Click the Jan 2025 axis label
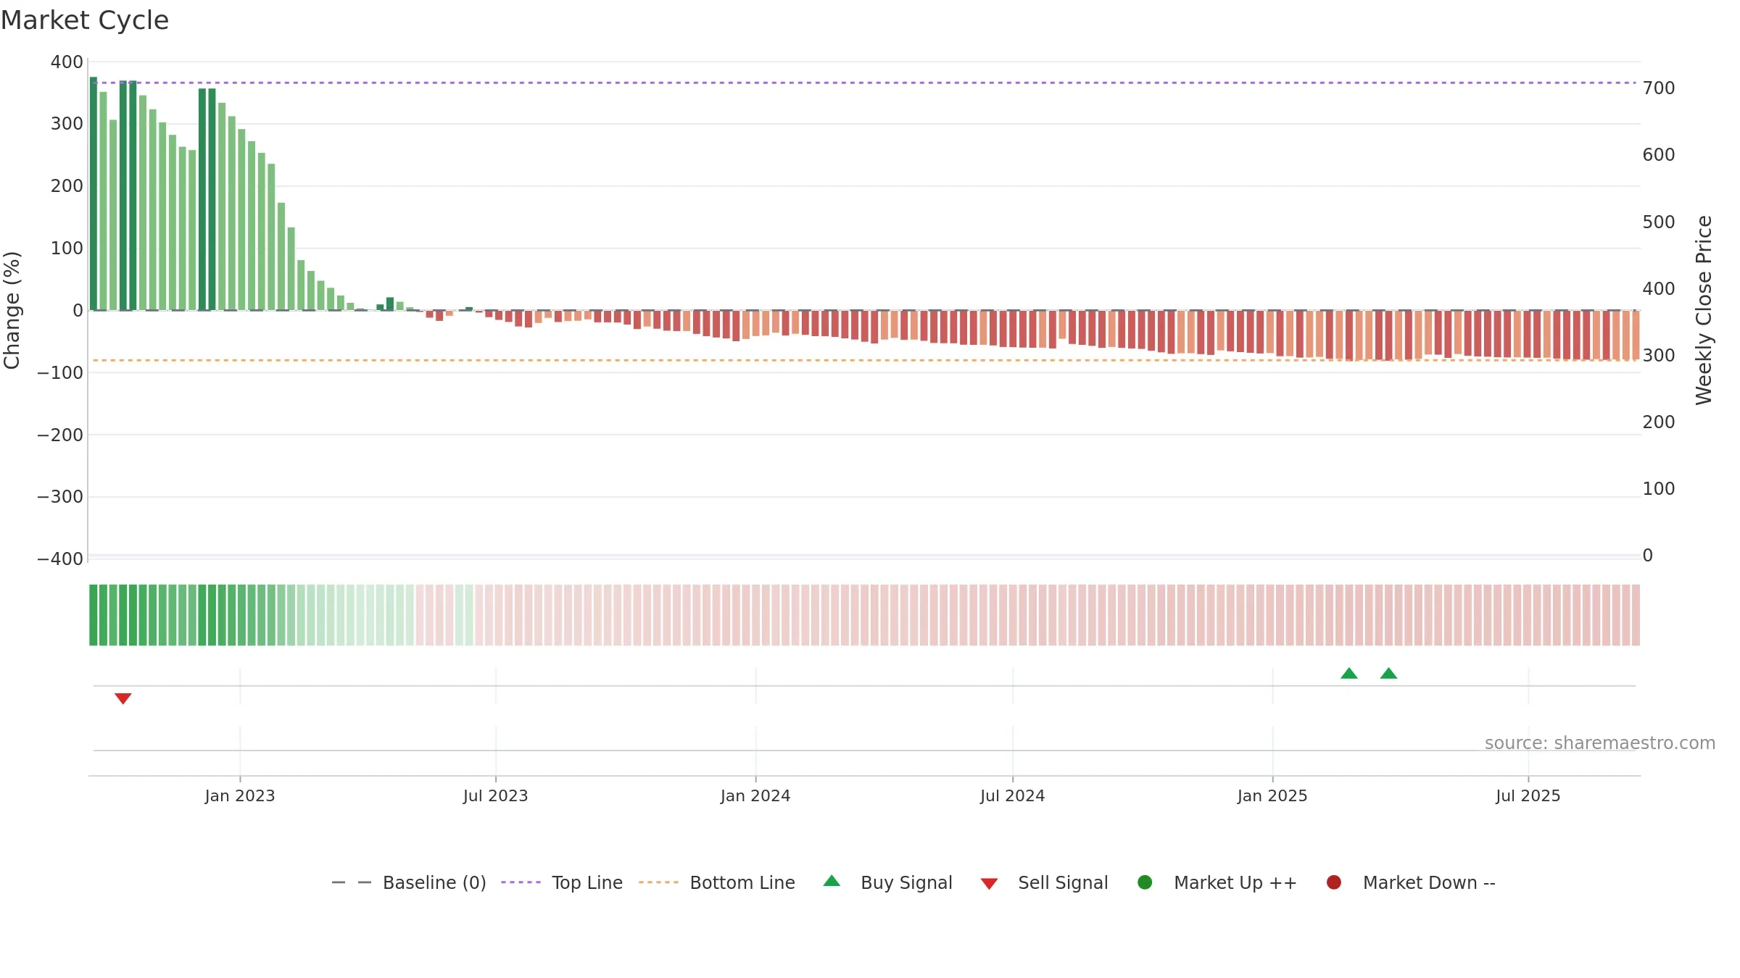The image size is (1740, 978). [x=1272, y=795]
